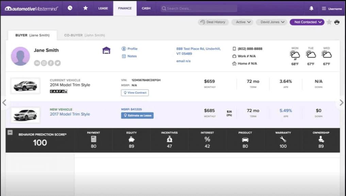Open the Not Contacted status dropdown
This screenshot has width=346, height=196.
307,22
